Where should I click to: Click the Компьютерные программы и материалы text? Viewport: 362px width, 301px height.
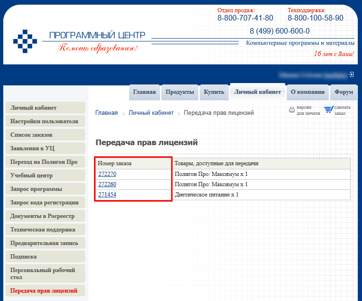click(300, 43)
